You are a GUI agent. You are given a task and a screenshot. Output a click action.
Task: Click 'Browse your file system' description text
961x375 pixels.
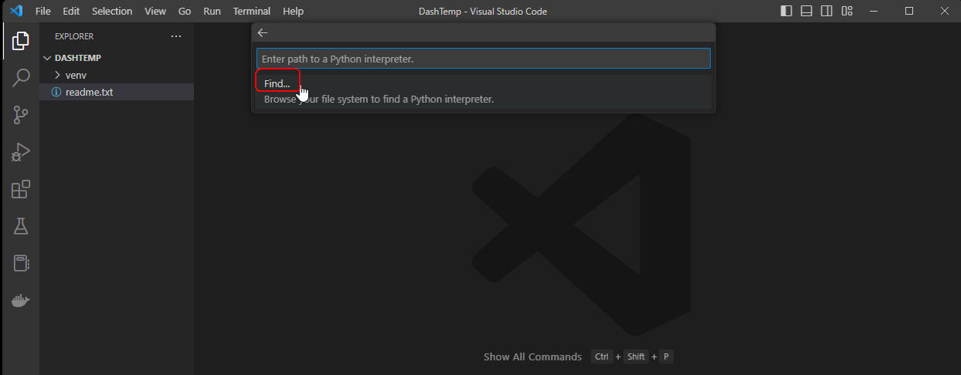[379, 99]
